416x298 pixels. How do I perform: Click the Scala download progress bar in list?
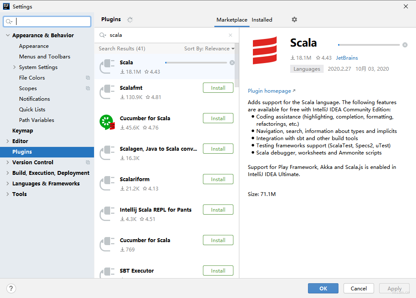point(196,63)
